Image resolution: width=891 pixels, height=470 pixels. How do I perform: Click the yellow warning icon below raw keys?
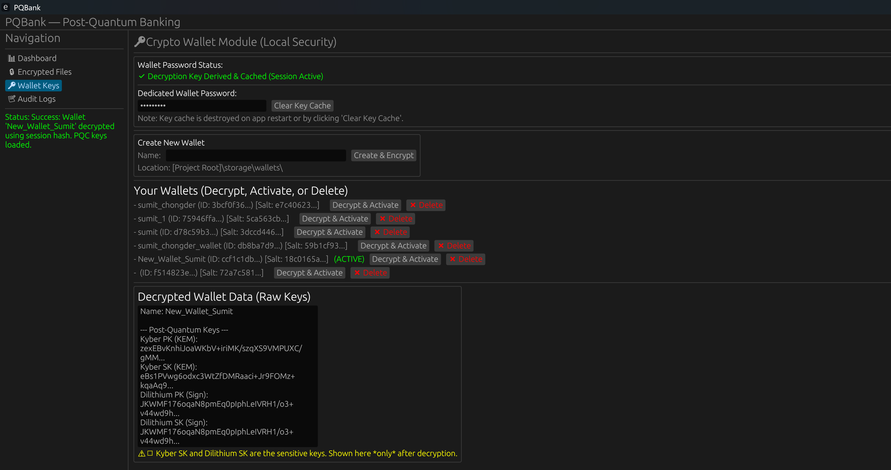pos(142,454)
